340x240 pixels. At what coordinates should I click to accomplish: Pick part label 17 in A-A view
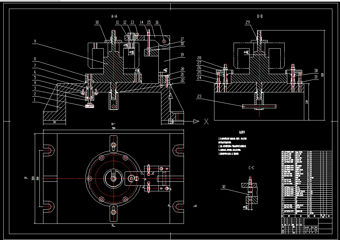pyautogui.click(x=182, y=39)
